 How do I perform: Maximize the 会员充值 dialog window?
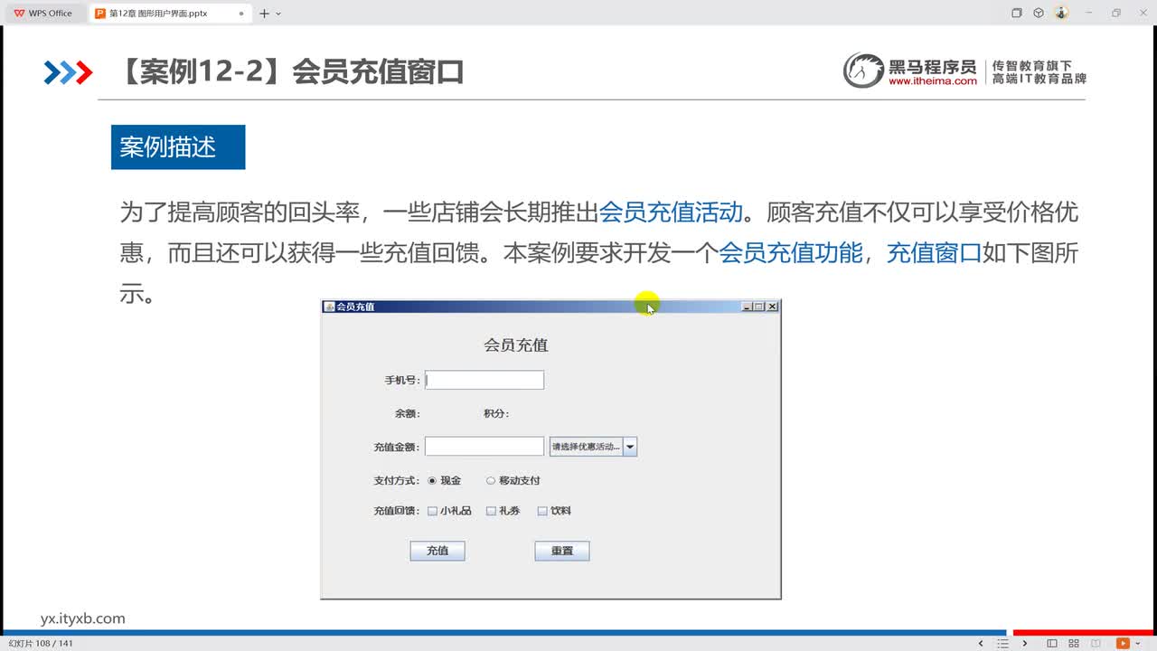[x=759, y=307]
